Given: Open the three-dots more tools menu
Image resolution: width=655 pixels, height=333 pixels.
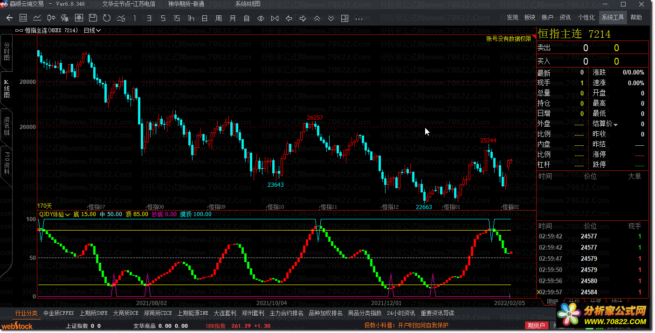Looking at the screenshot, I should (x=359, y=19).
